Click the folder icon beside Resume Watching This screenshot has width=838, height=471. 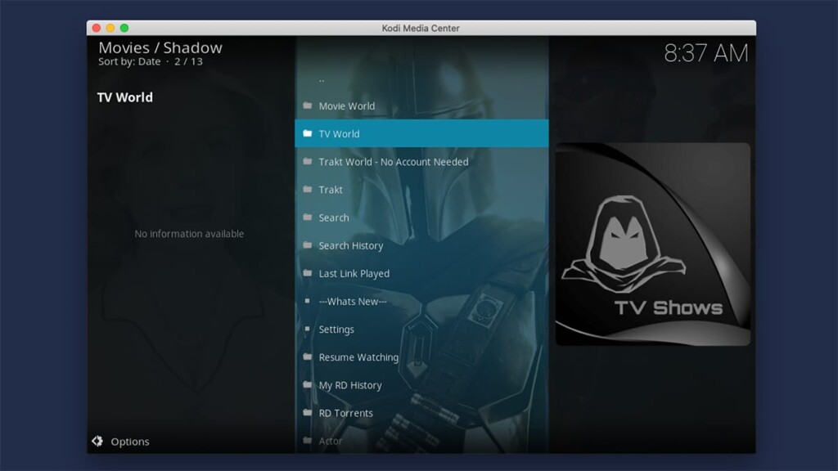tap(308, 357)
